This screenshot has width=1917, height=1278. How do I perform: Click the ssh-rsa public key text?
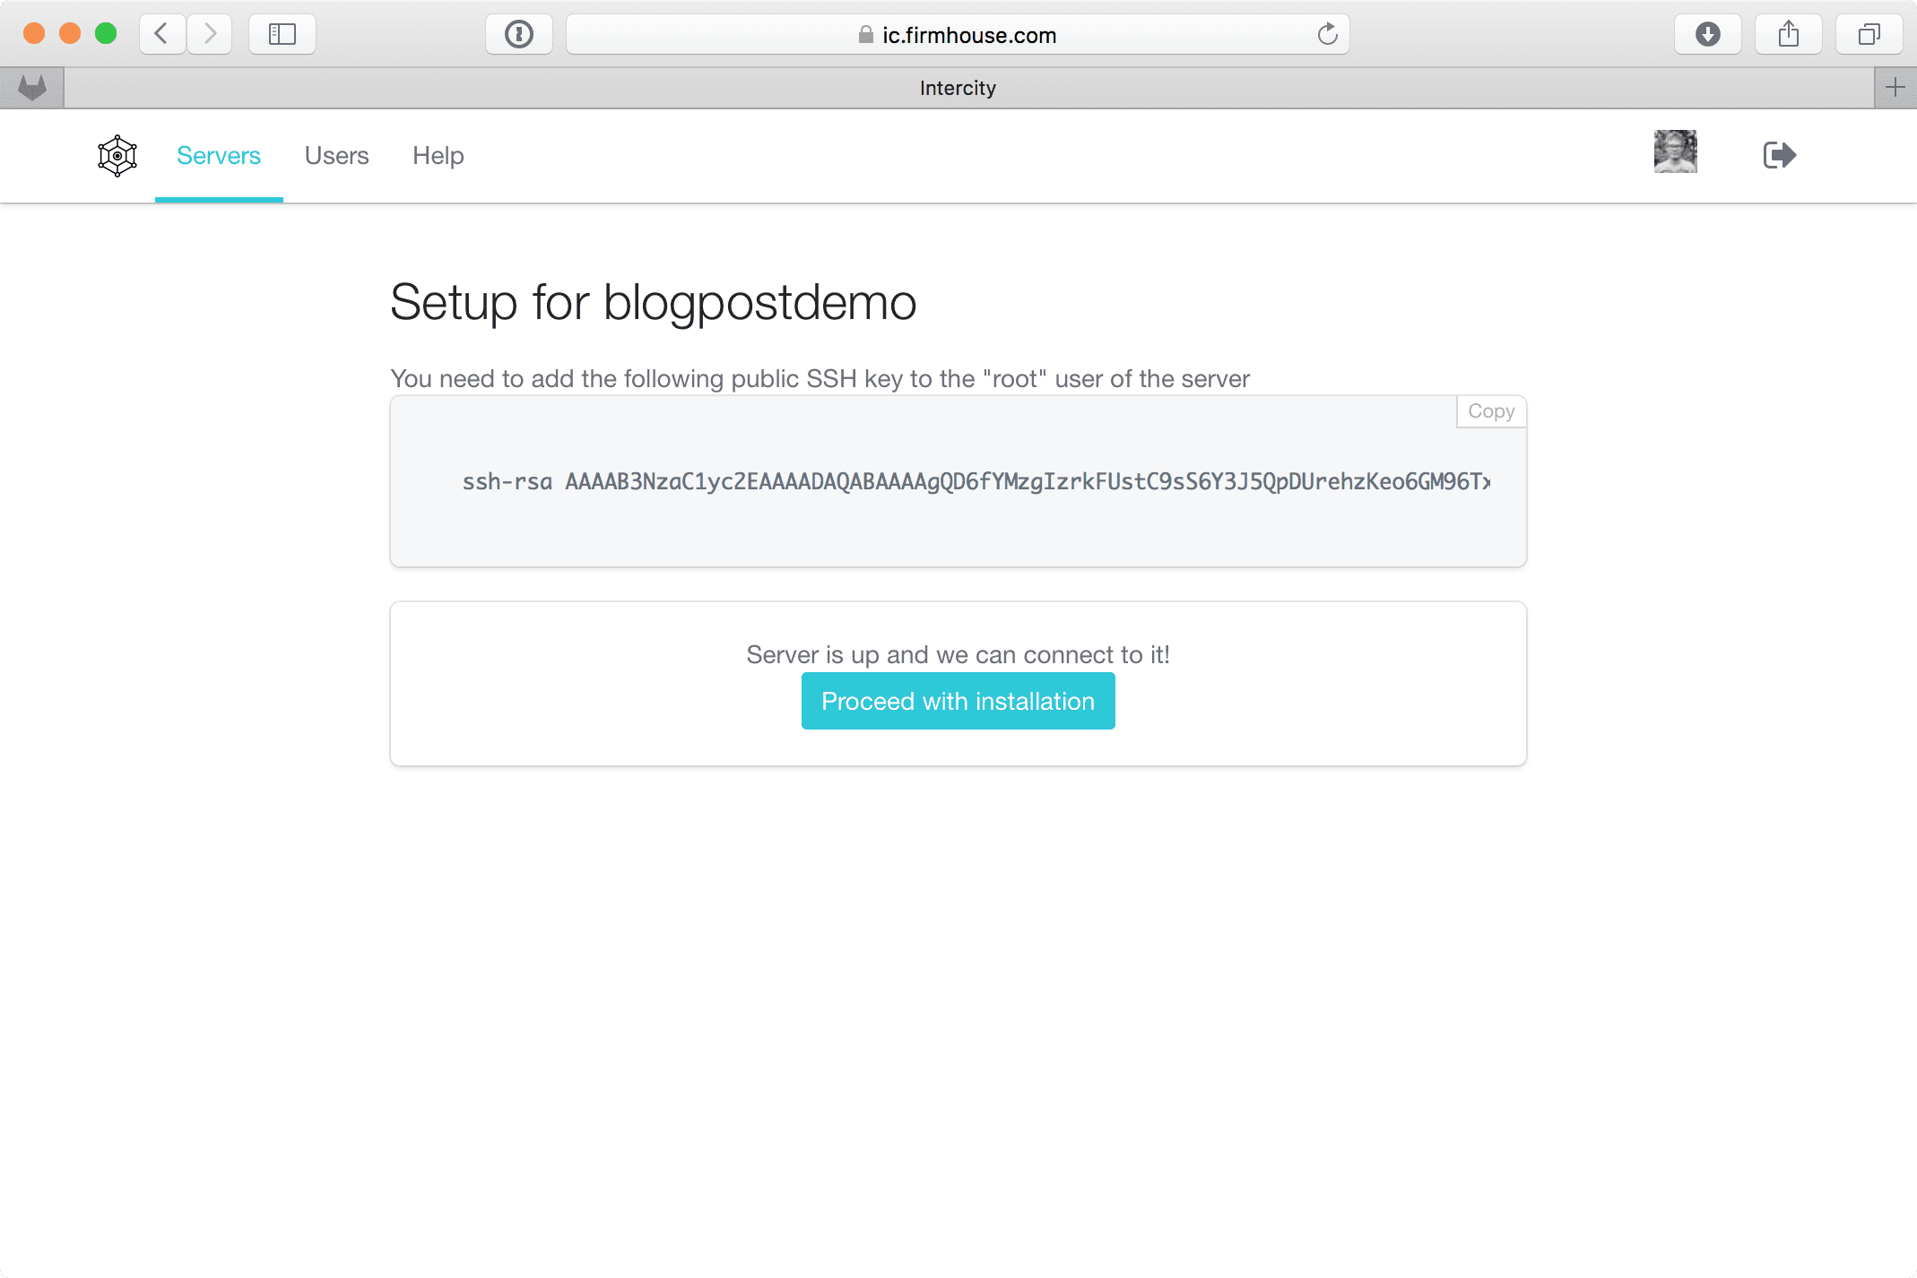point(976,482)
